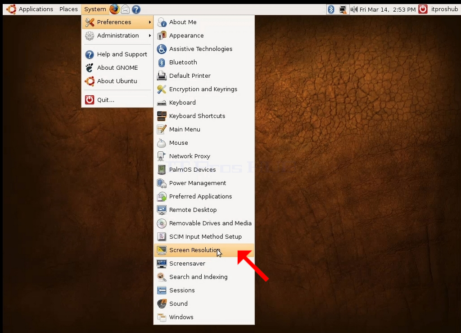Select the Remote Desktop label
Viewport: 461px width, 333px height.
coord(193,210)
